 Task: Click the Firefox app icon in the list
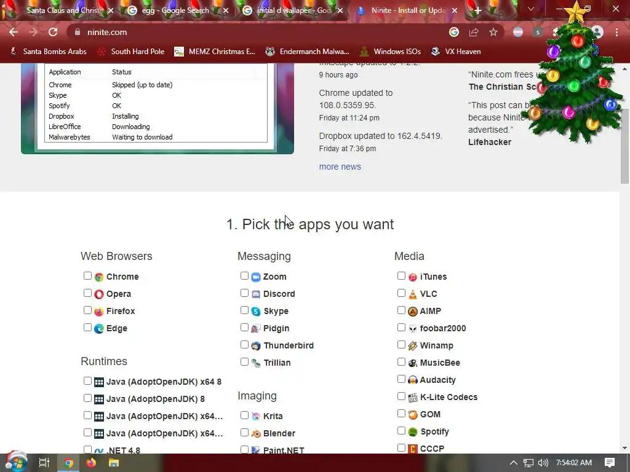99,312
